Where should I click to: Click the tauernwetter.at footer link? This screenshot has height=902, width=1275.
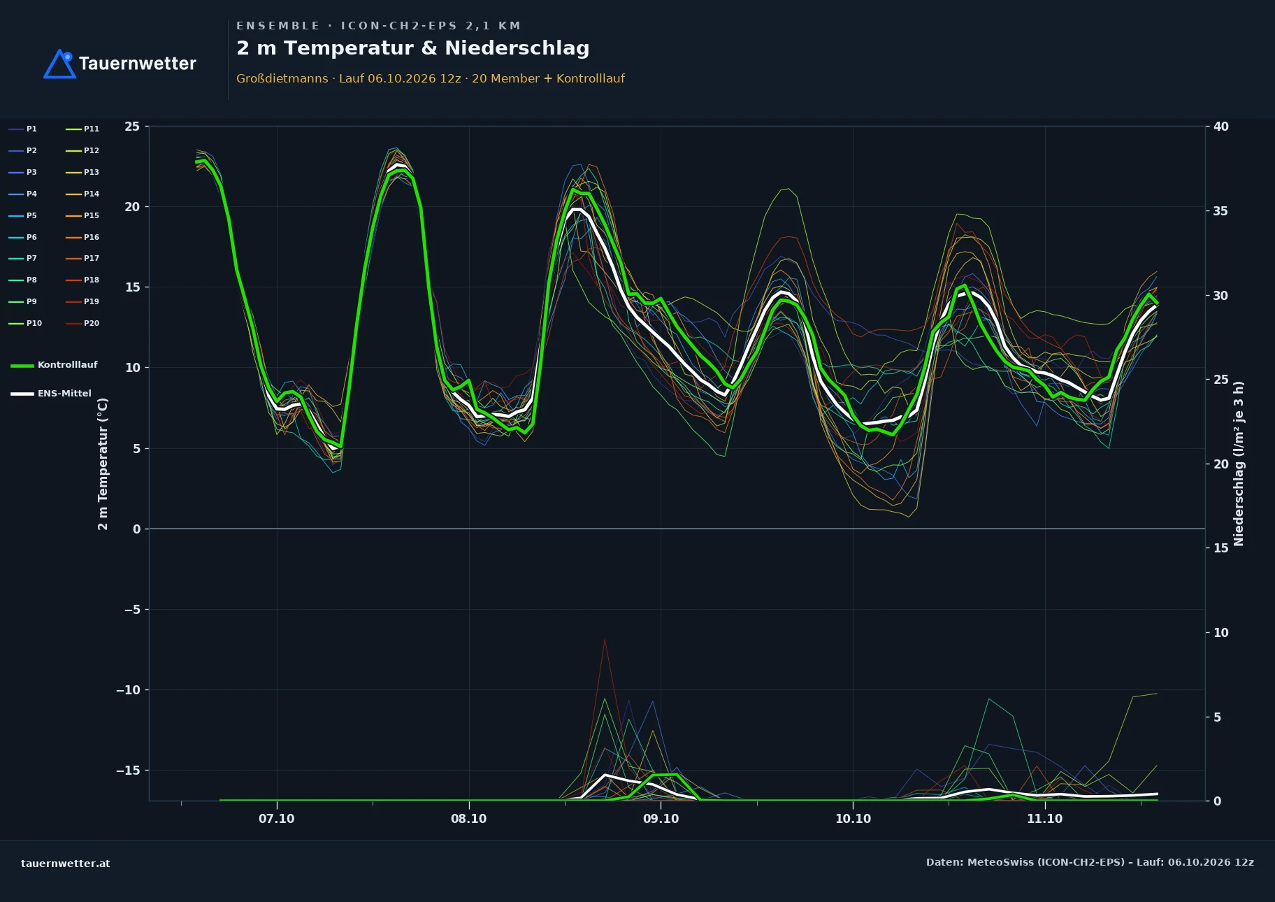(65, 864)
